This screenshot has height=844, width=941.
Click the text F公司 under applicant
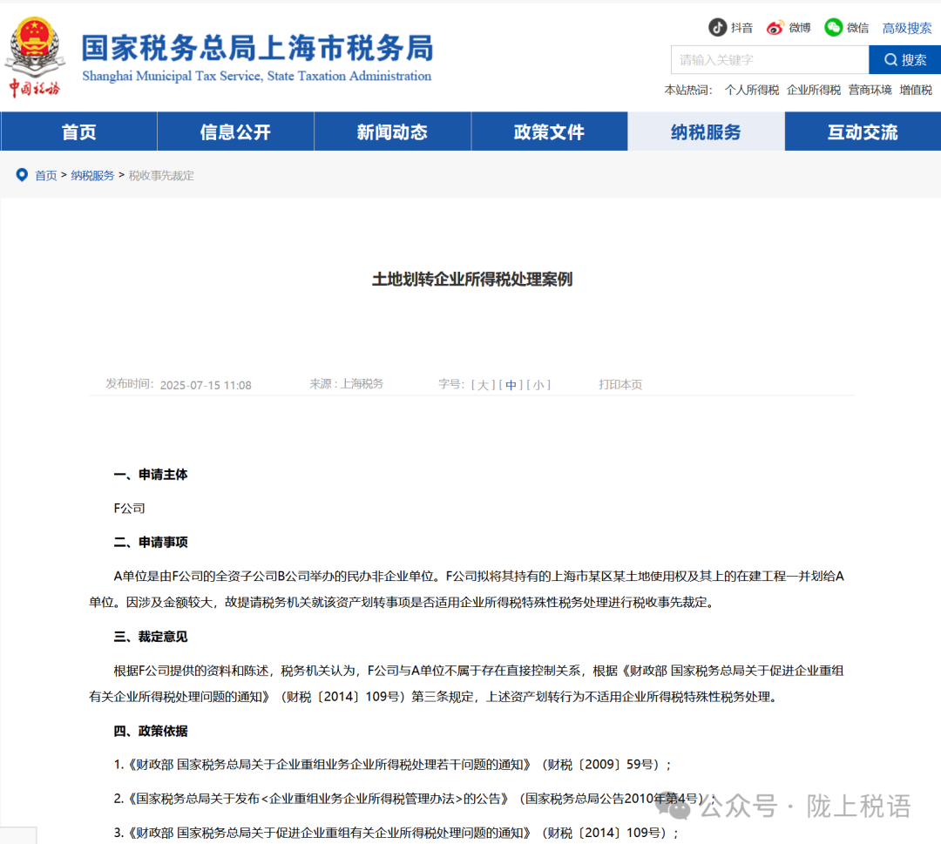click(x=130, y=508)
